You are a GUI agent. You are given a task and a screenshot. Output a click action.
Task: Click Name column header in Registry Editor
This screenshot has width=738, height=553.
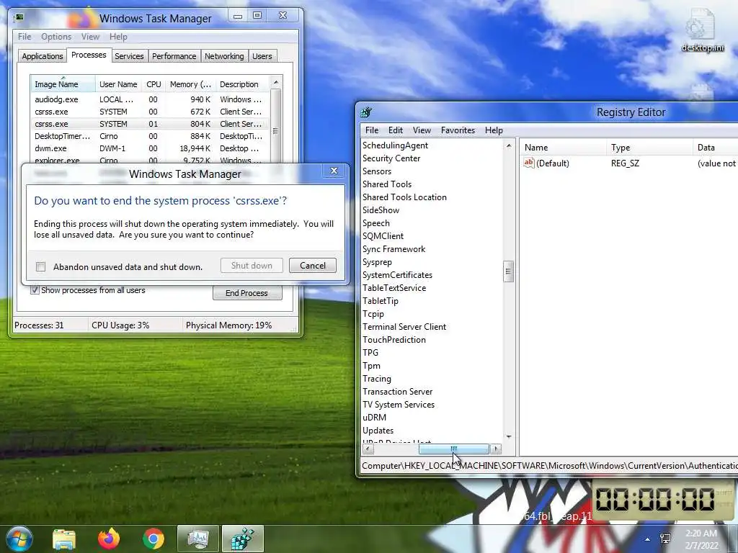point(563,147)
